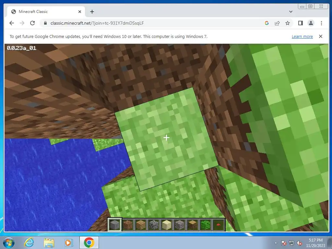Select the leaves block in hotbar
The width and height of the screenshot is (332, 249).
click(x=205, y=225)
